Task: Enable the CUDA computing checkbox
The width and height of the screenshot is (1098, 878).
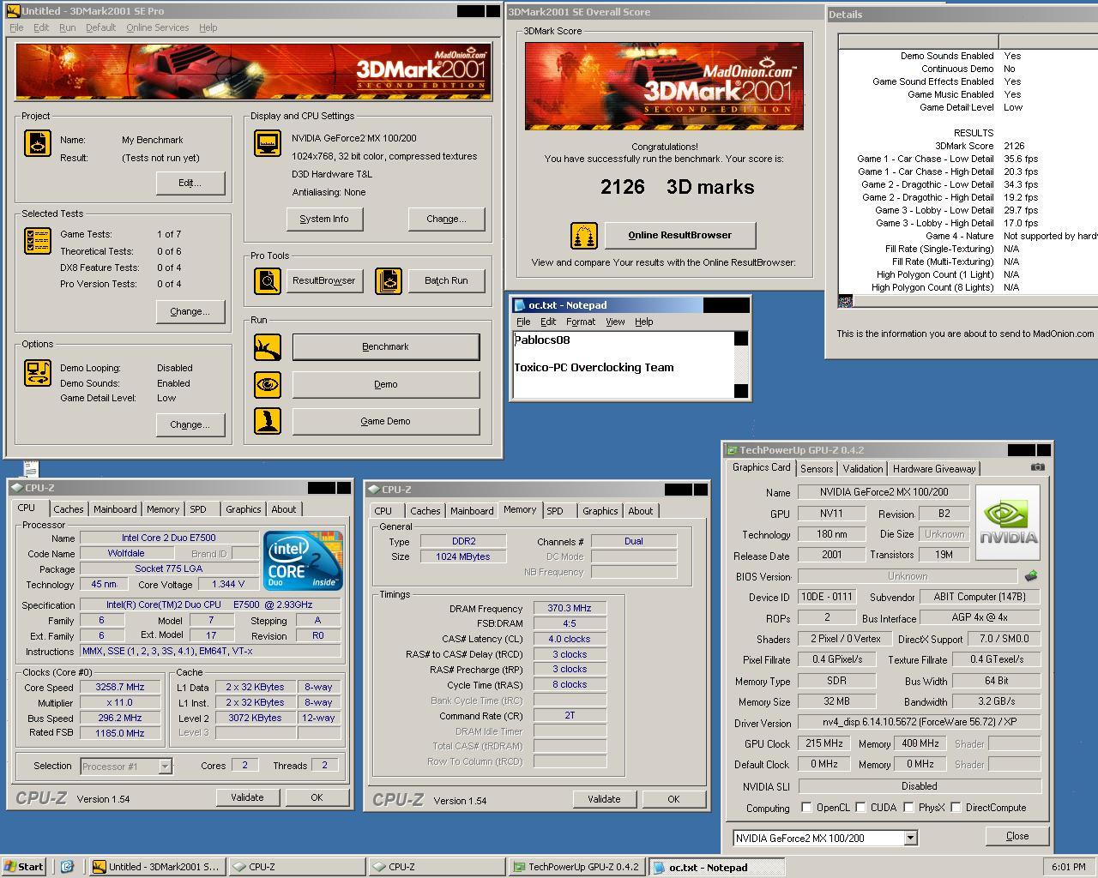Action: (860, 808)
